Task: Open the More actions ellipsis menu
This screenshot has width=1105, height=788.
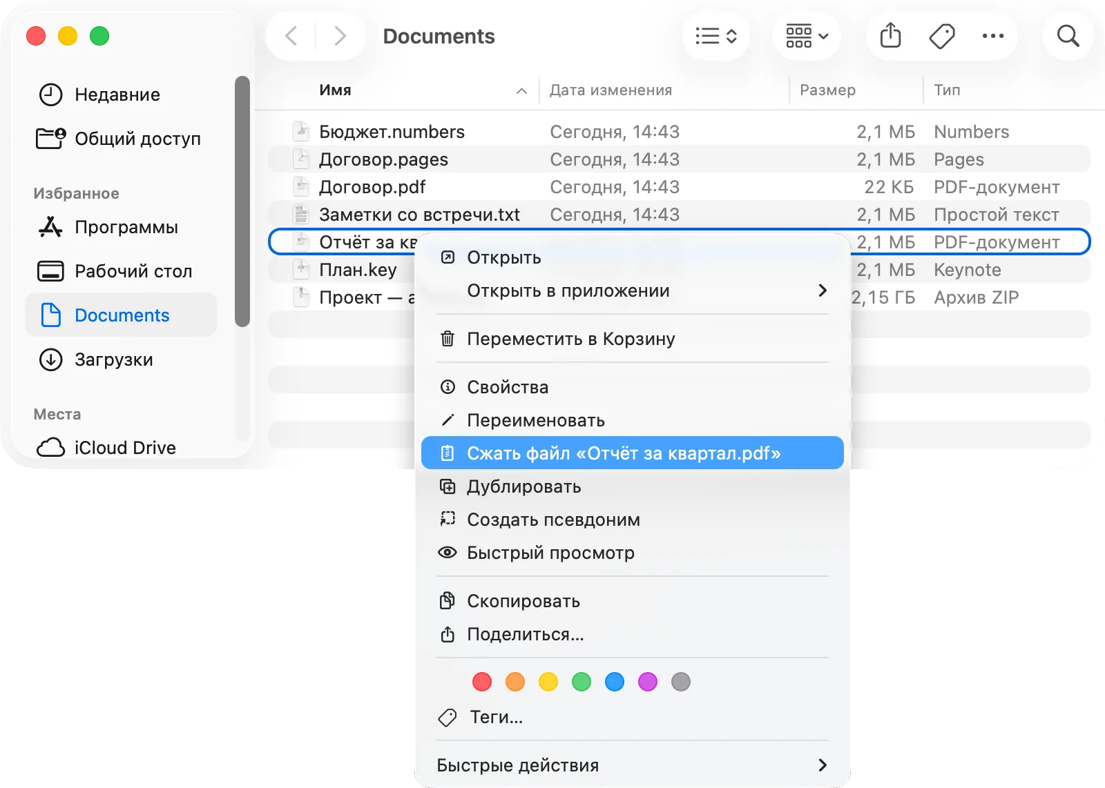Action: click(x=993, y=36)
